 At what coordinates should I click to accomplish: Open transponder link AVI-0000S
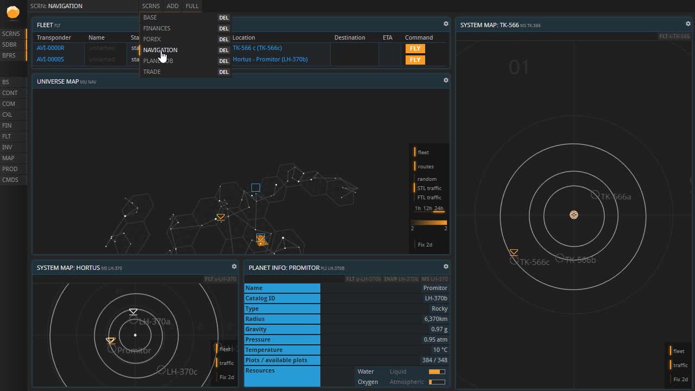tap(50, 59)
